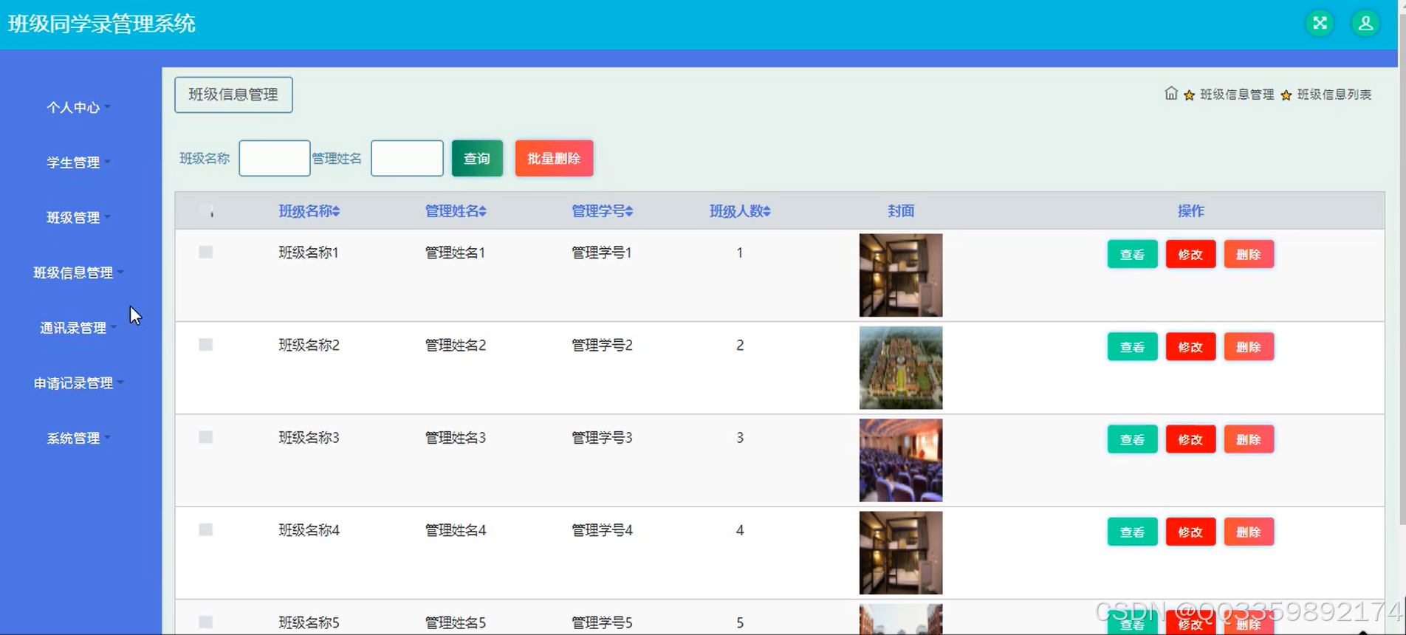The image size is (1406, 635).
Task: Focus the 班级名称 search input field
Action: click(x=275, y=158)
